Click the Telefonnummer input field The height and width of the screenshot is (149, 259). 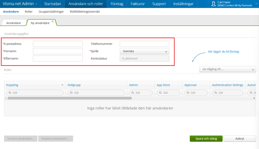click(145, 44)
